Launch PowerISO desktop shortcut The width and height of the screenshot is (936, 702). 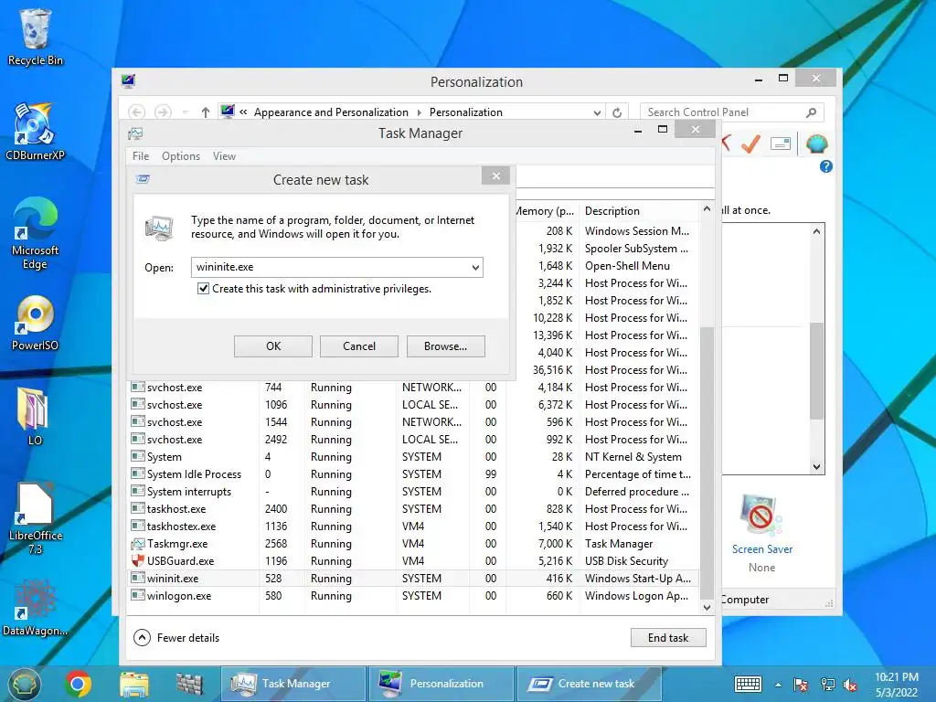click(x=35, y=323)
